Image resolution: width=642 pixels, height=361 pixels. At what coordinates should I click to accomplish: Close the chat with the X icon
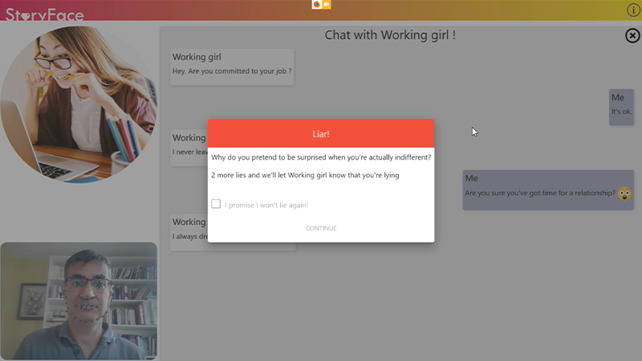point(632,35)
